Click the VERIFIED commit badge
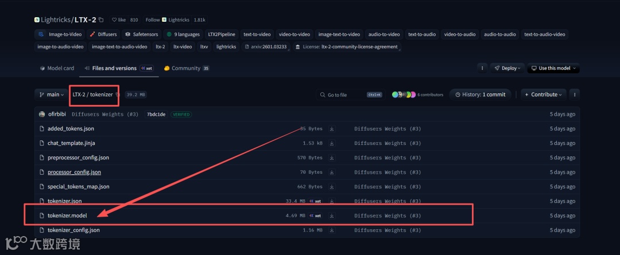The image size is (620, 255). tap(181, 115)
